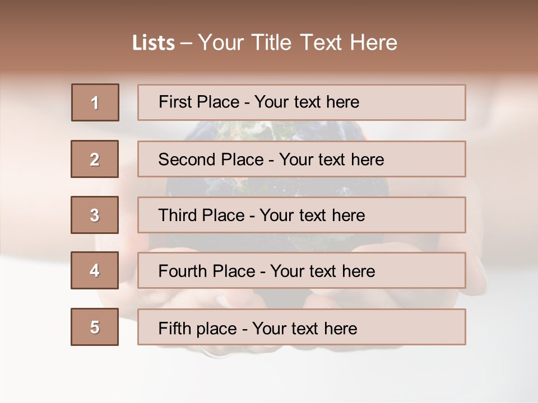Select the "Fifth place - Your text here" bar
The width and height of the screenshot is (538, 403).
[x=302, y=327]
